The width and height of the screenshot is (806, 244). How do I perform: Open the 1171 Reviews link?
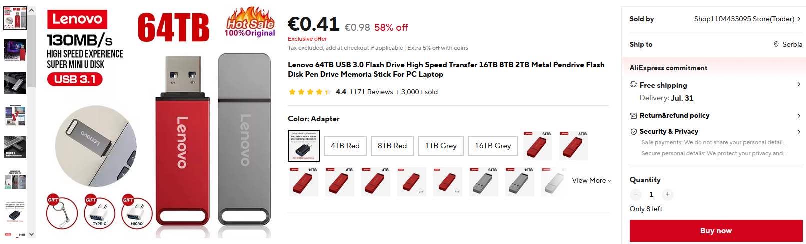(371, 92)
